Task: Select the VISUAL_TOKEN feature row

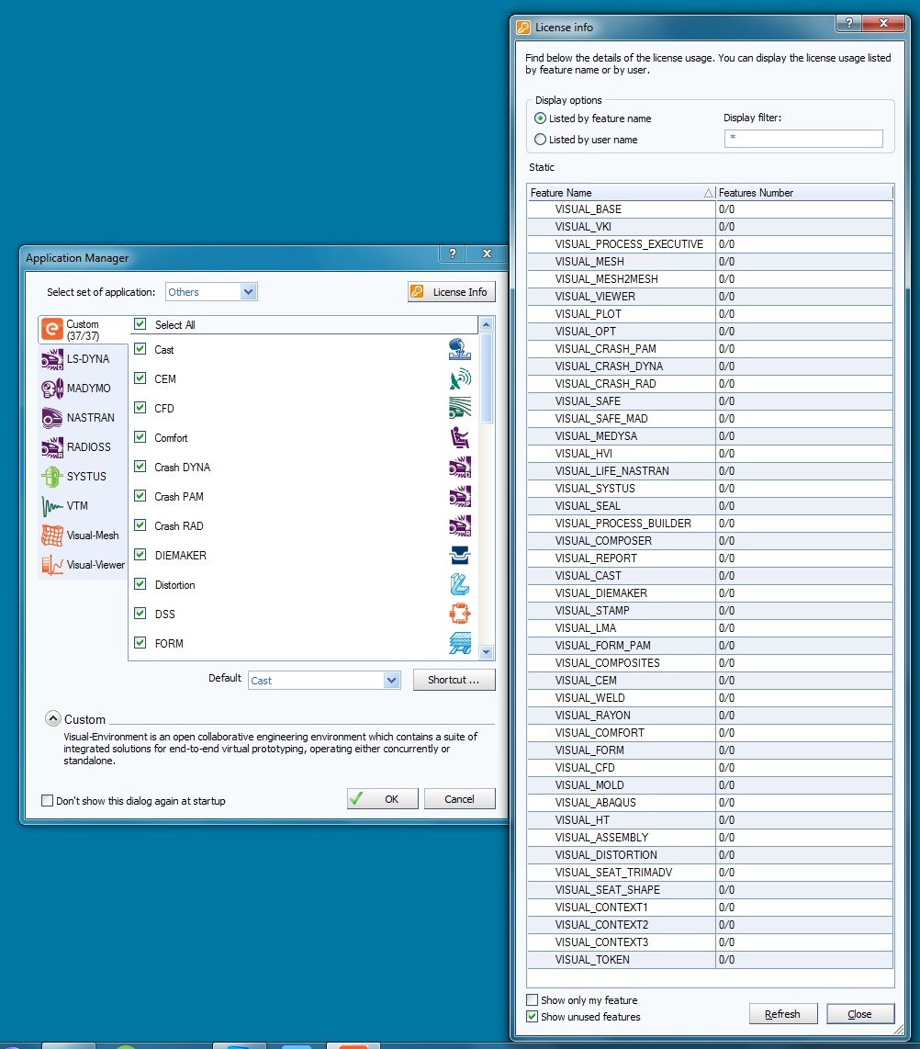Action: 710,959
